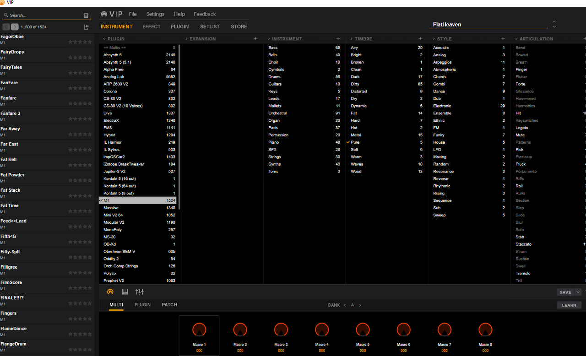
Task: Switch to the previous macro bank
Action: 345,305
